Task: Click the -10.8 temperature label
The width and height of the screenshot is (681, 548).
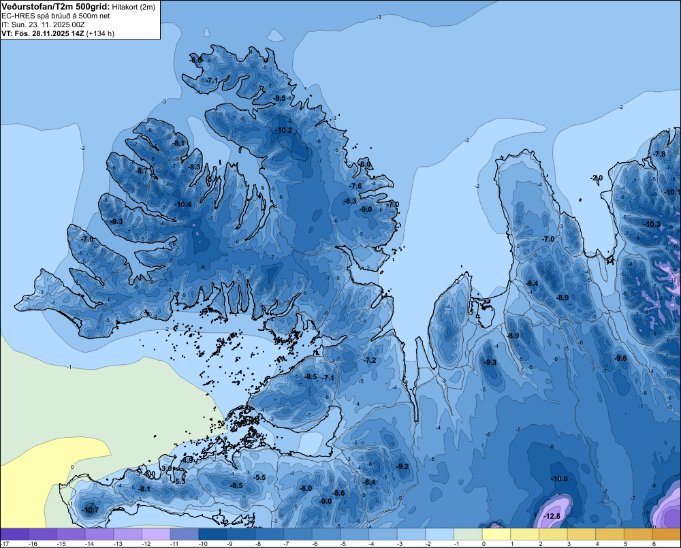Action: click(x=559, y=479)
